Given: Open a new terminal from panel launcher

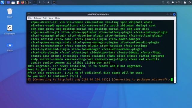Looking at the screenshot, I should click(27, 2).
